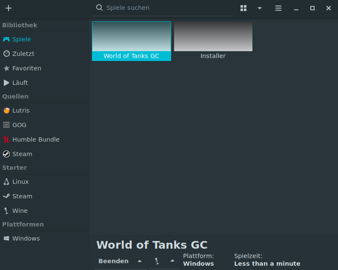
Task: Click the Steam runner icon under Starter
Action: tap(6, 196)
